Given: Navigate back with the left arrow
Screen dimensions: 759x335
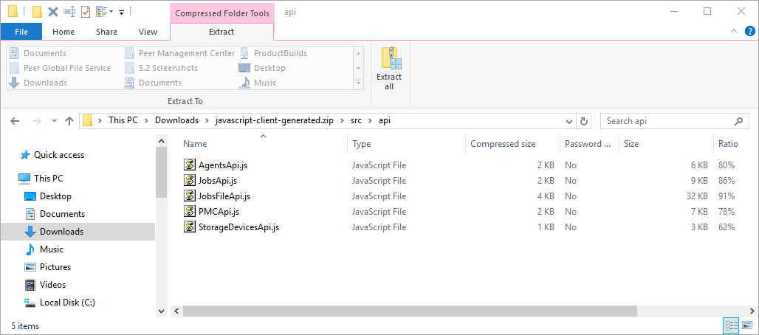Looking at the screenshot, I should coord(16,121).
